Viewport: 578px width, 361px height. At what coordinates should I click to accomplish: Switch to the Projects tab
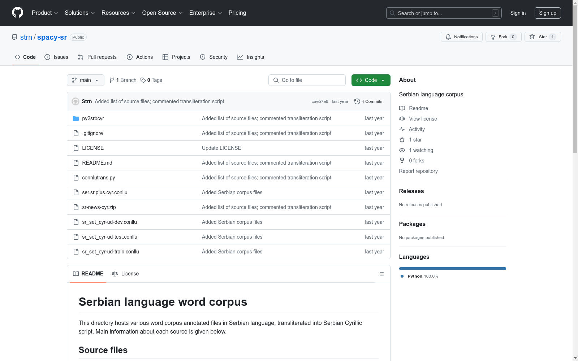(x=176, y=57)
